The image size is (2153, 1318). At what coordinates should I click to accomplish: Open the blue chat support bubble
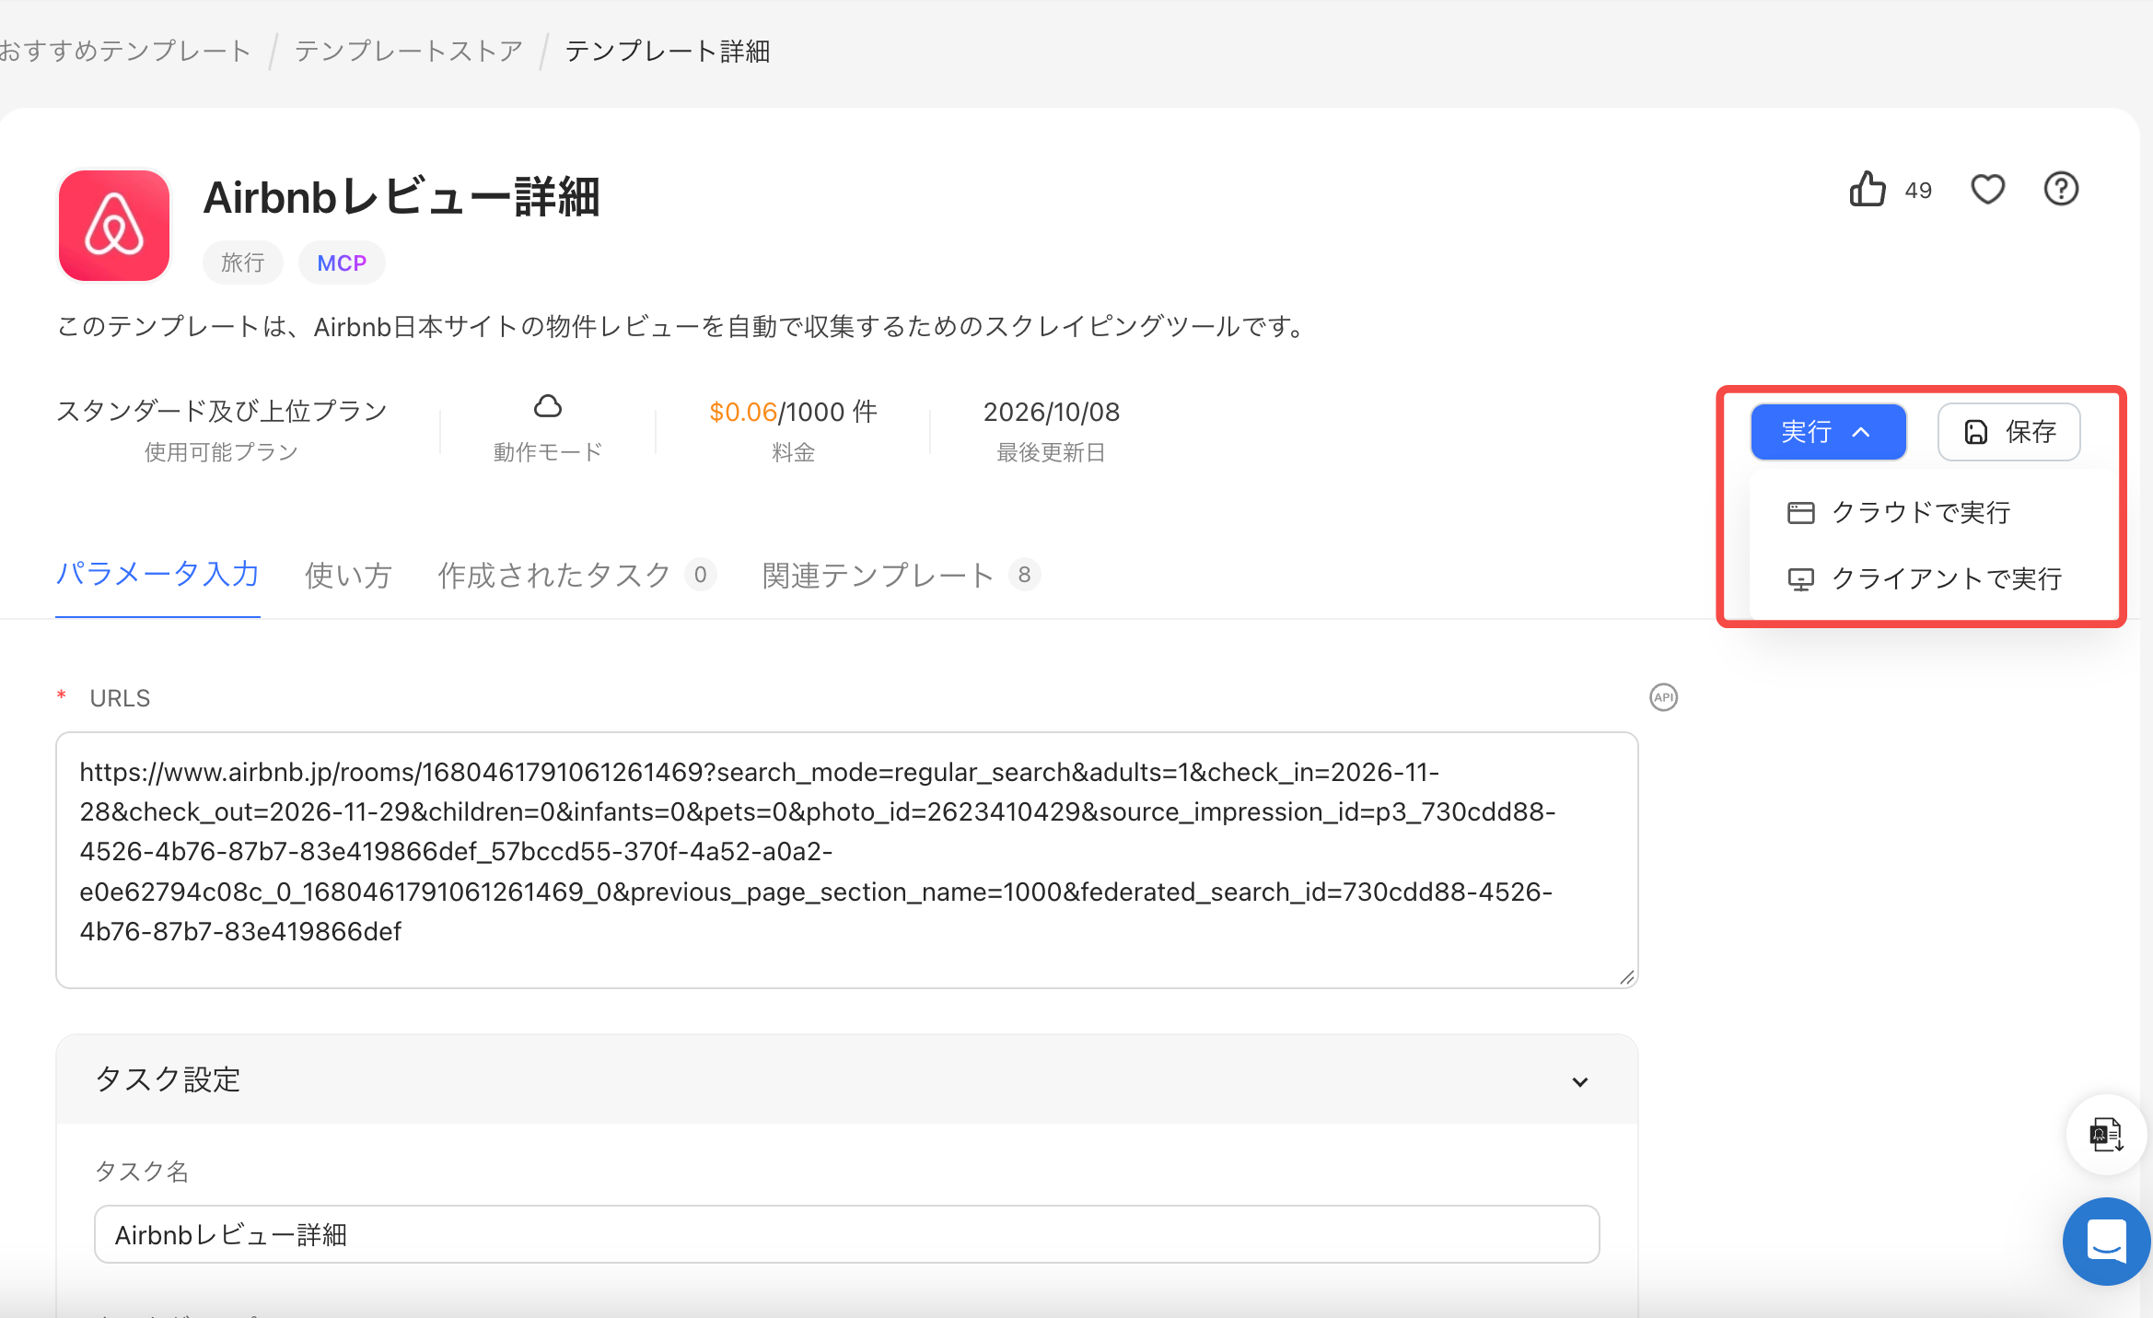coord(2106,1241)
